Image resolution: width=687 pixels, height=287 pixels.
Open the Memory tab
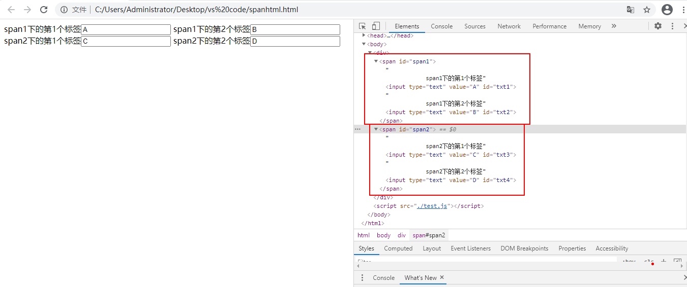coord(589,26)
